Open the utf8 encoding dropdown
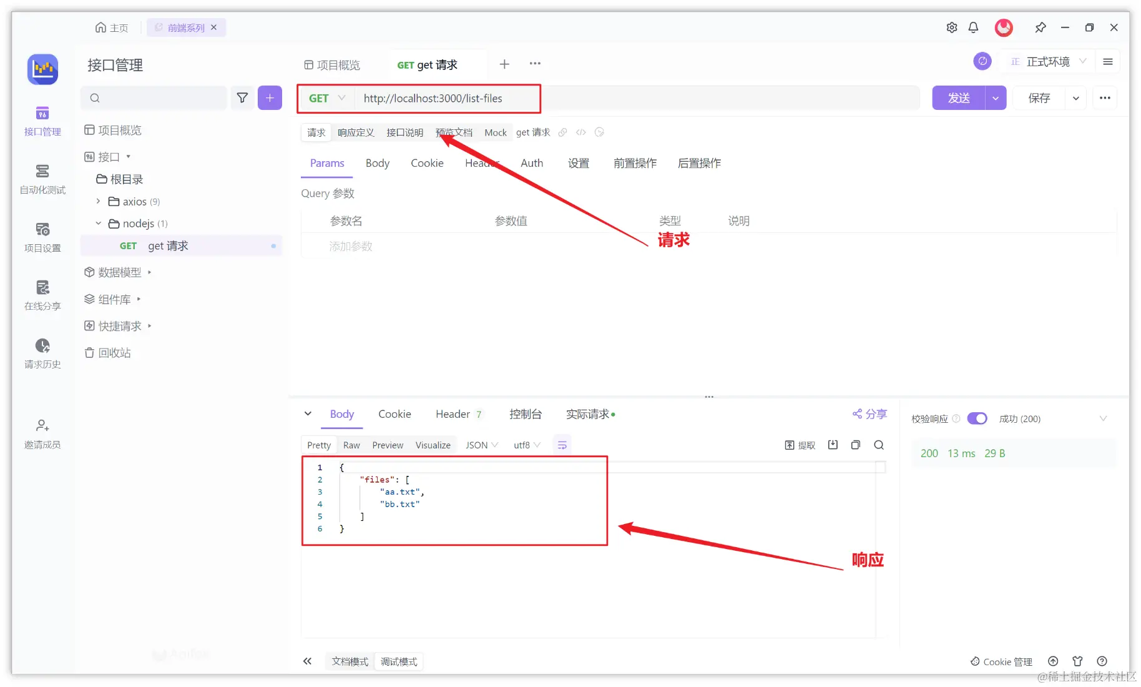The height and width of the screenshot is (687, 1141). pyautogui.click(x=527, y=445)
